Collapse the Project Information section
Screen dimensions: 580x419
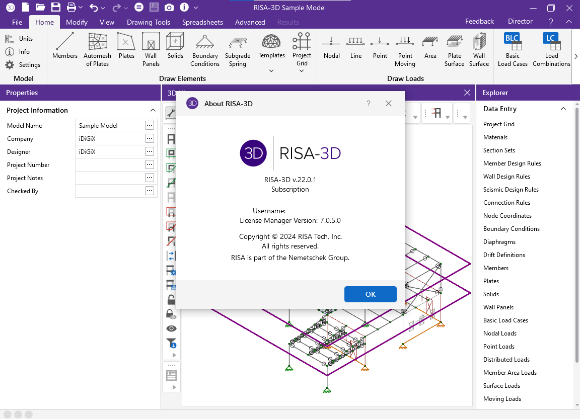coord(153,110)
